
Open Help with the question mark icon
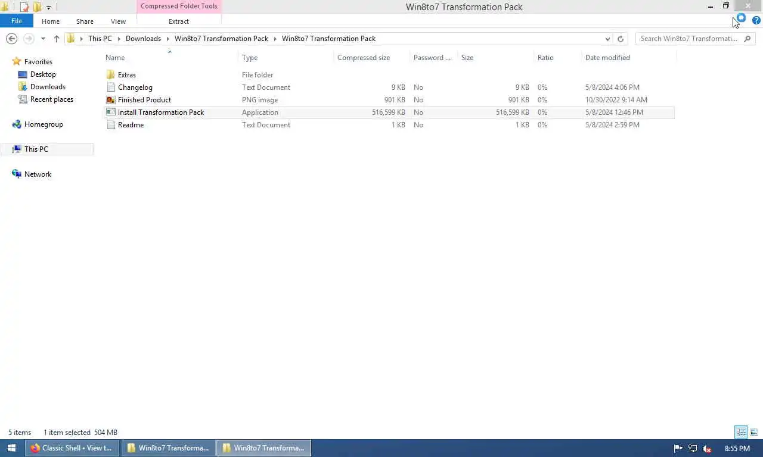point(756,21)
